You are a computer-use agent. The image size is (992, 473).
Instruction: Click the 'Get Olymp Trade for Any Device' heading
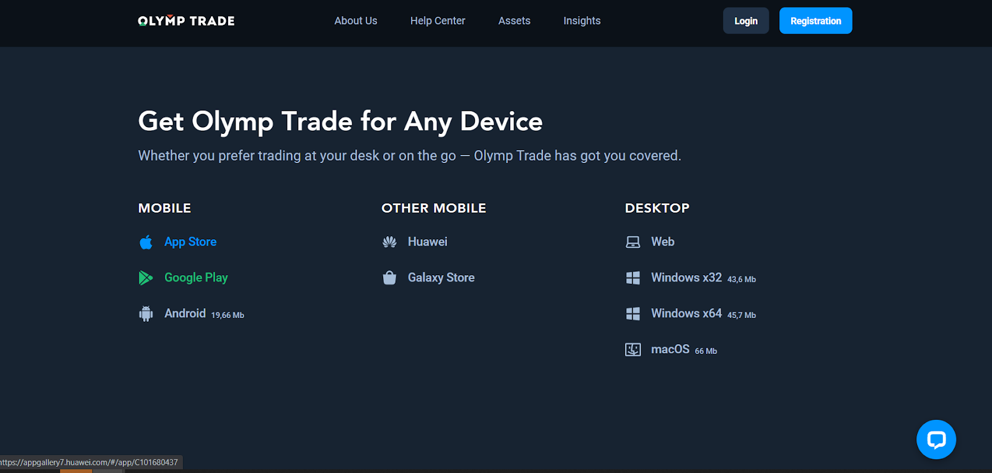point(340,122)
